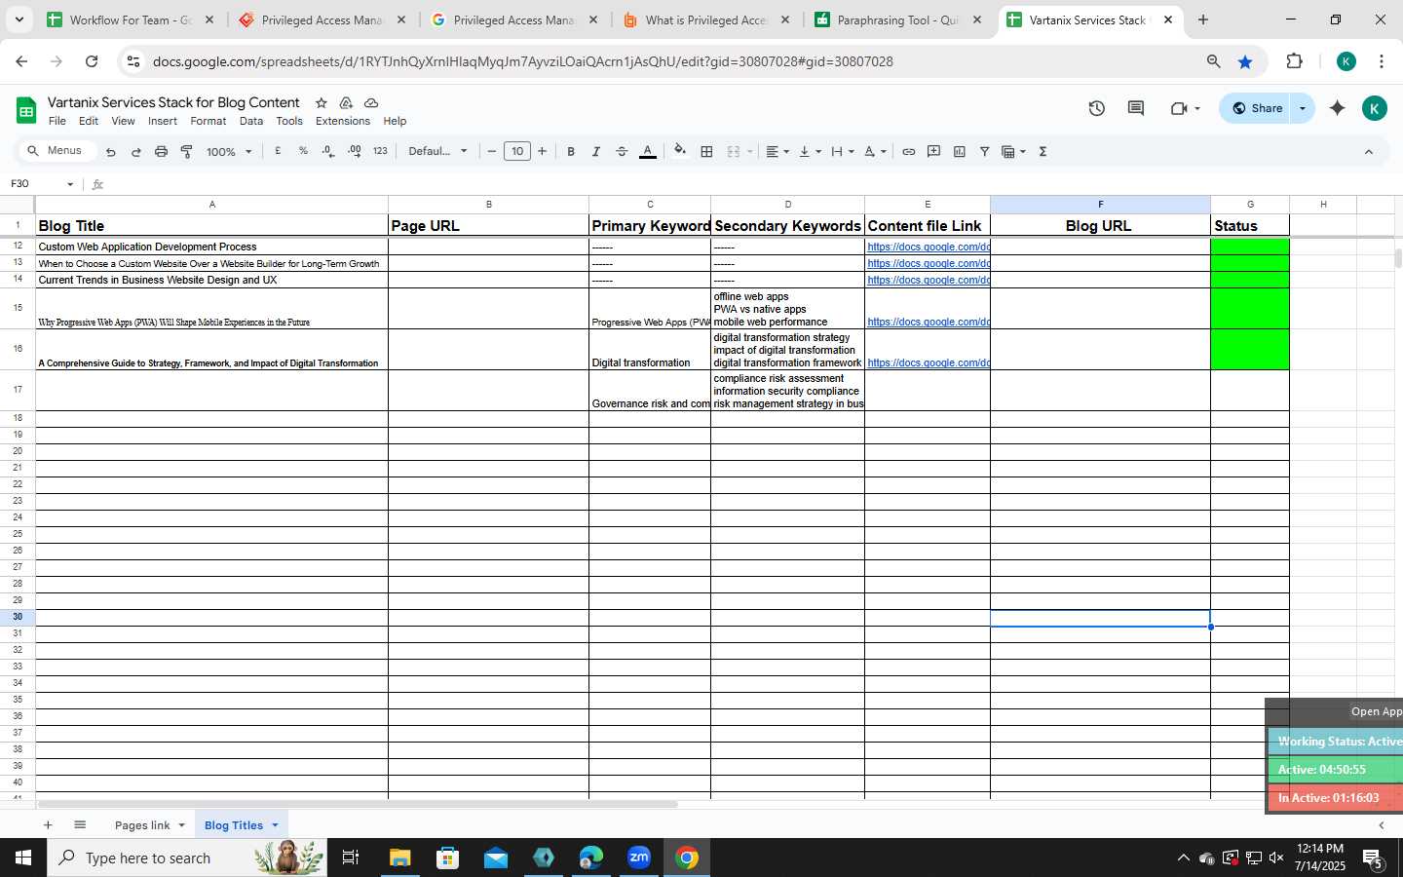Open the fill color picker
This screenshot has height=877, width=1403.
(680, 151)
